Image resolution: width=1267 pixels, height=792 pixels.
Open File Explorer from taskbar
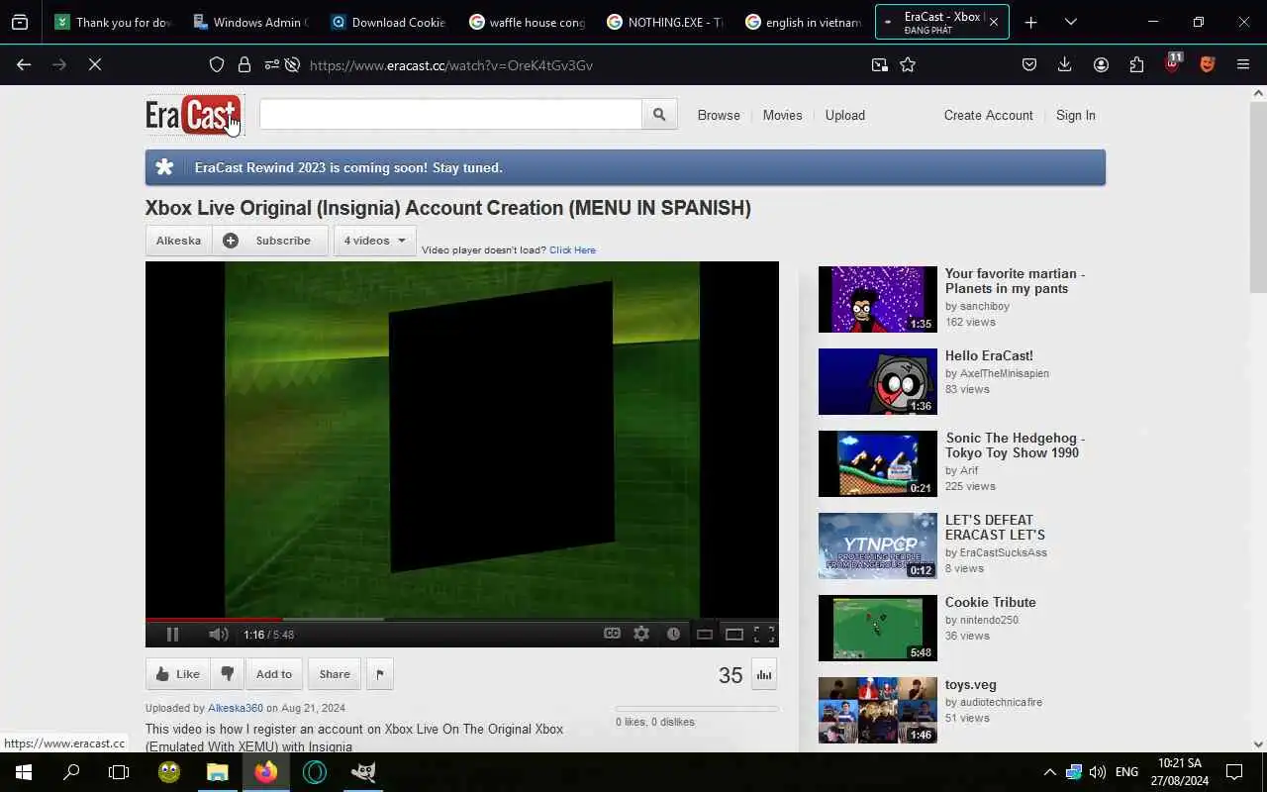coord(218,772)
